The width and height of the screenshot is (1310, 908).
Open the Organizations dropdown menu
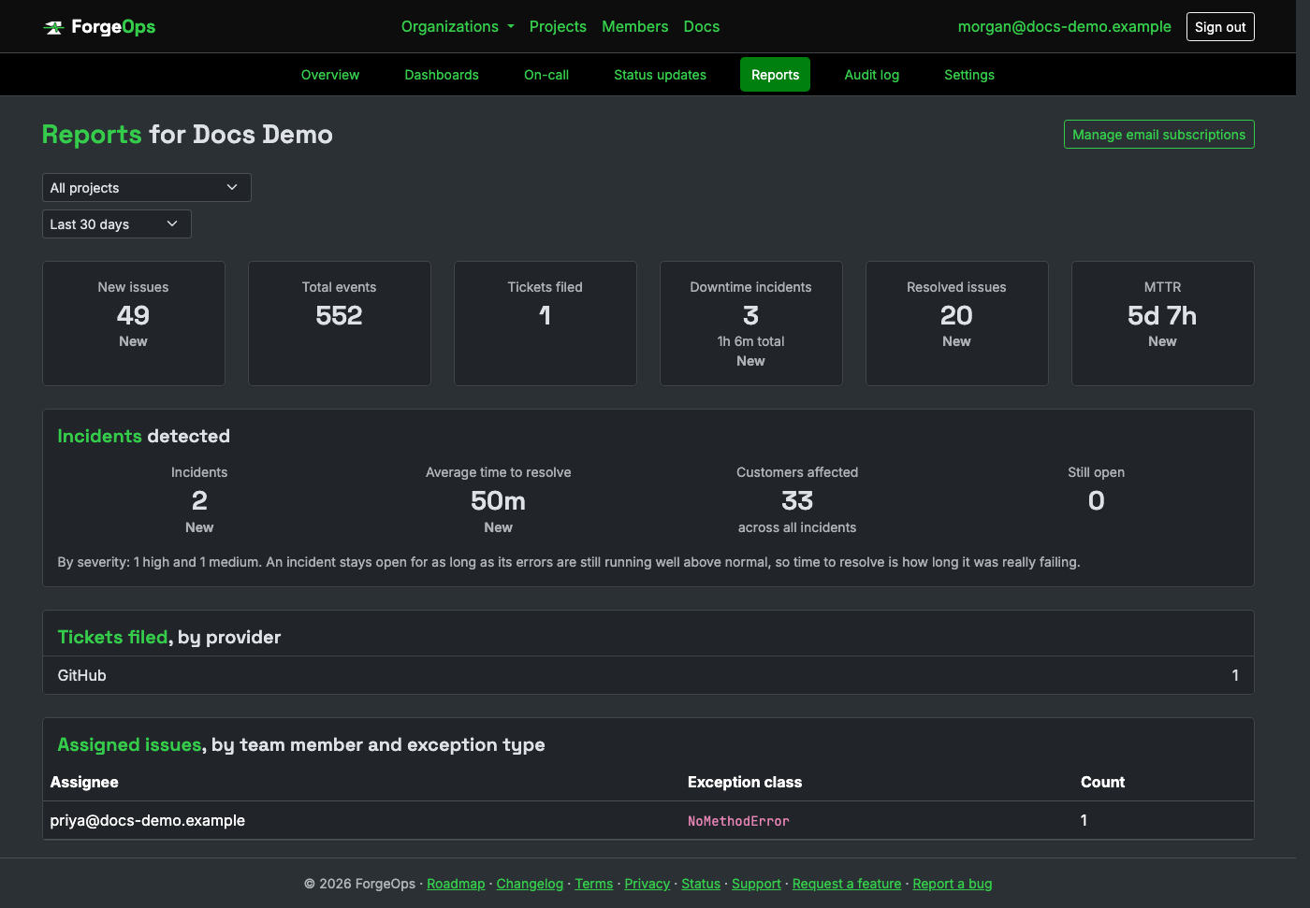(458, 26)
